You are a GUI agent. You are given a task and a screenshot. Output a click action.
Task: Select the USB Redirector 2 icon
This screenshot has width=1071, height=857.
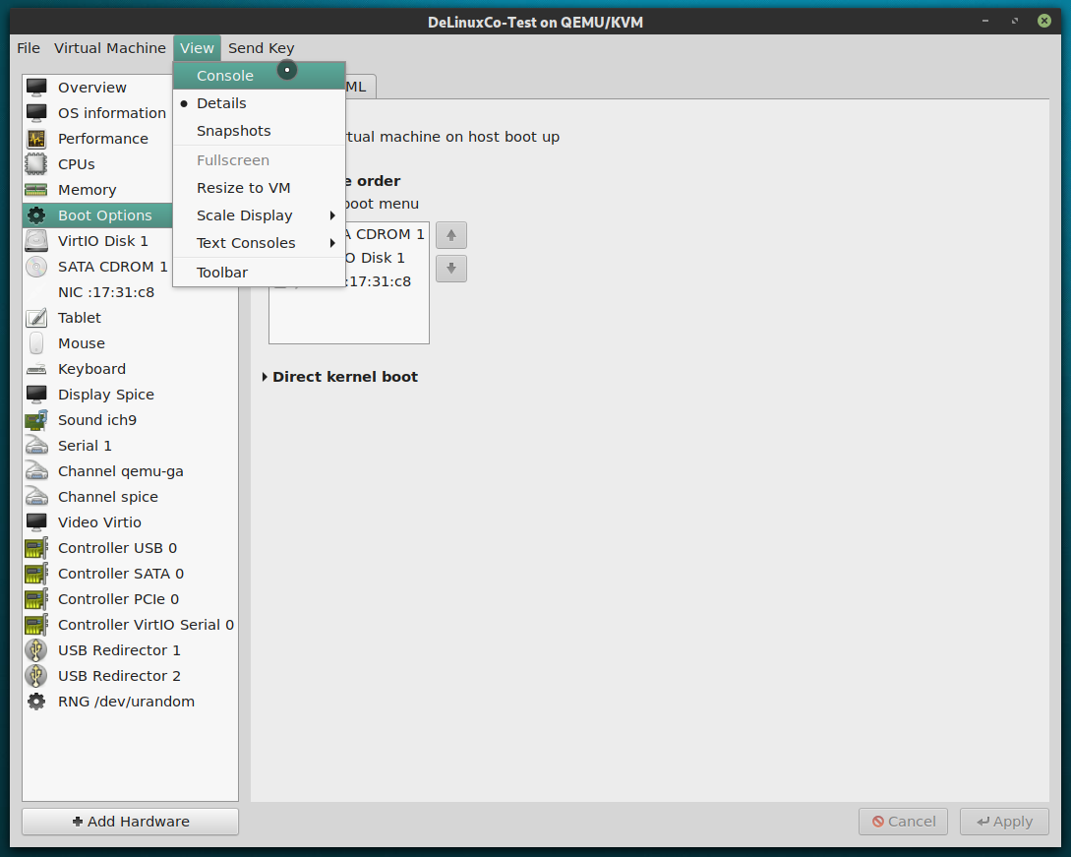click(x=36, y=676)
